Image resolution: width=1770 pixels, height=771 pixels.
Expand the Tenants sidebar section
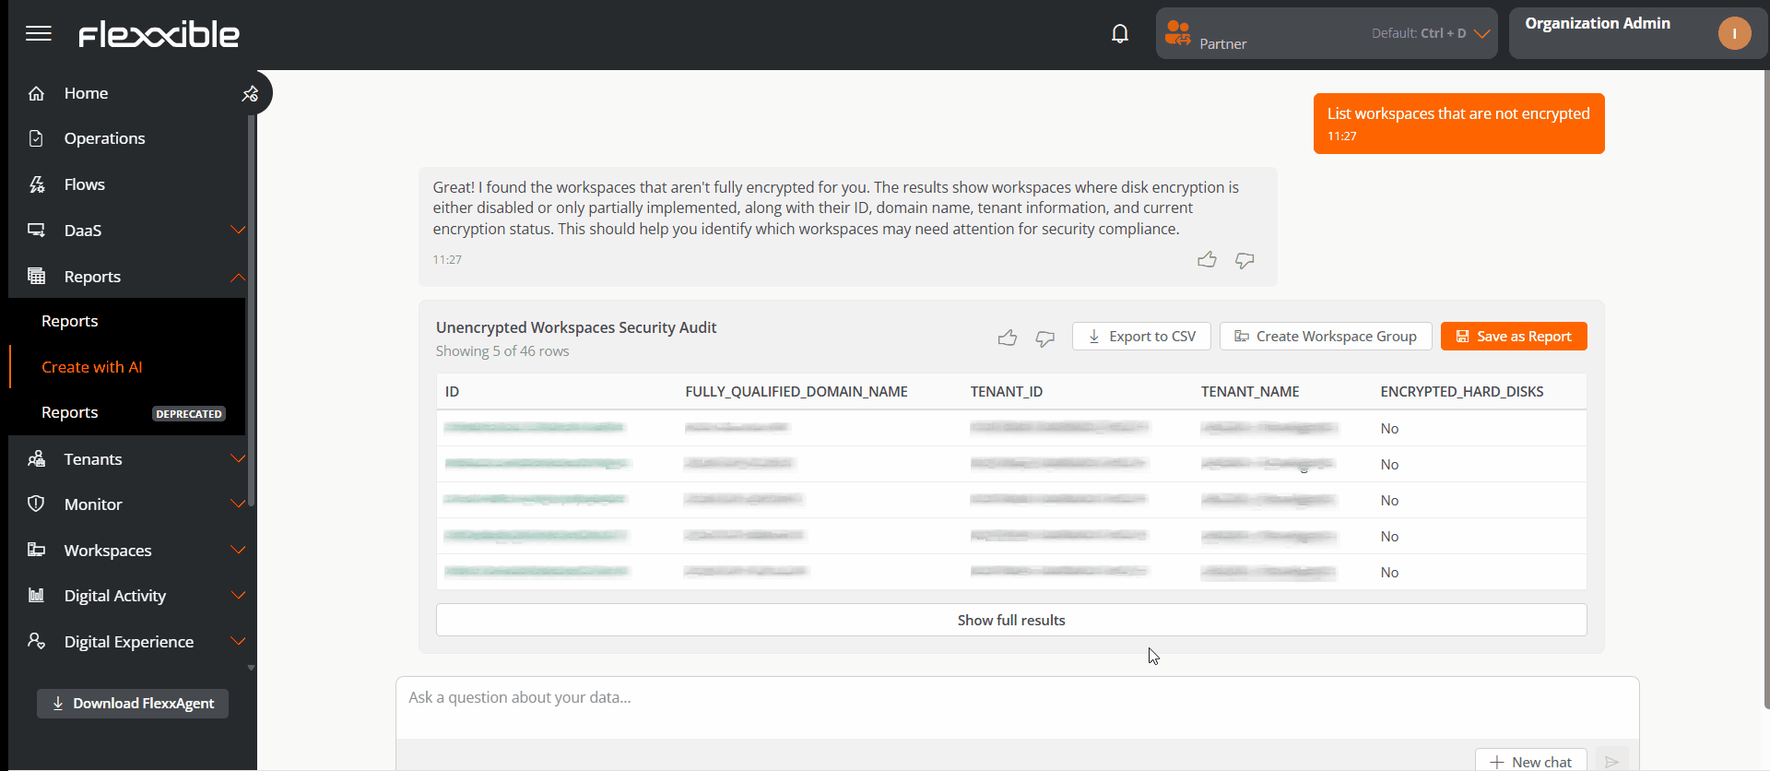tap(237, 459)
